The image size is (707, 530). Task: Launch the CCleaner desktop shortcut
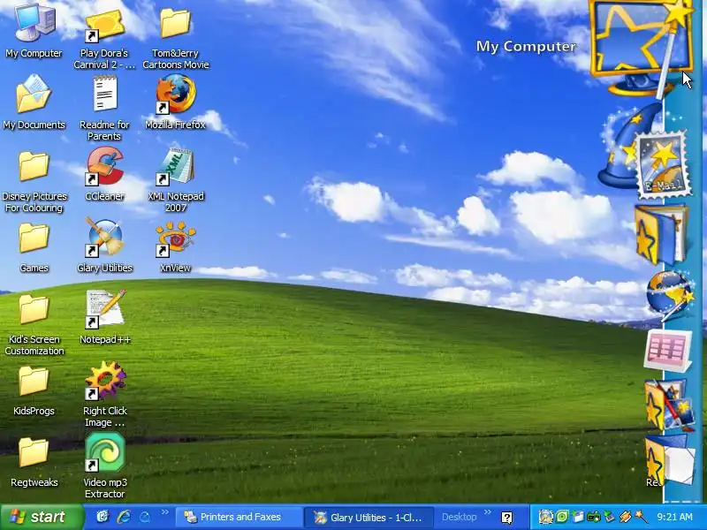pyautogui.click(x=104, y=174)
